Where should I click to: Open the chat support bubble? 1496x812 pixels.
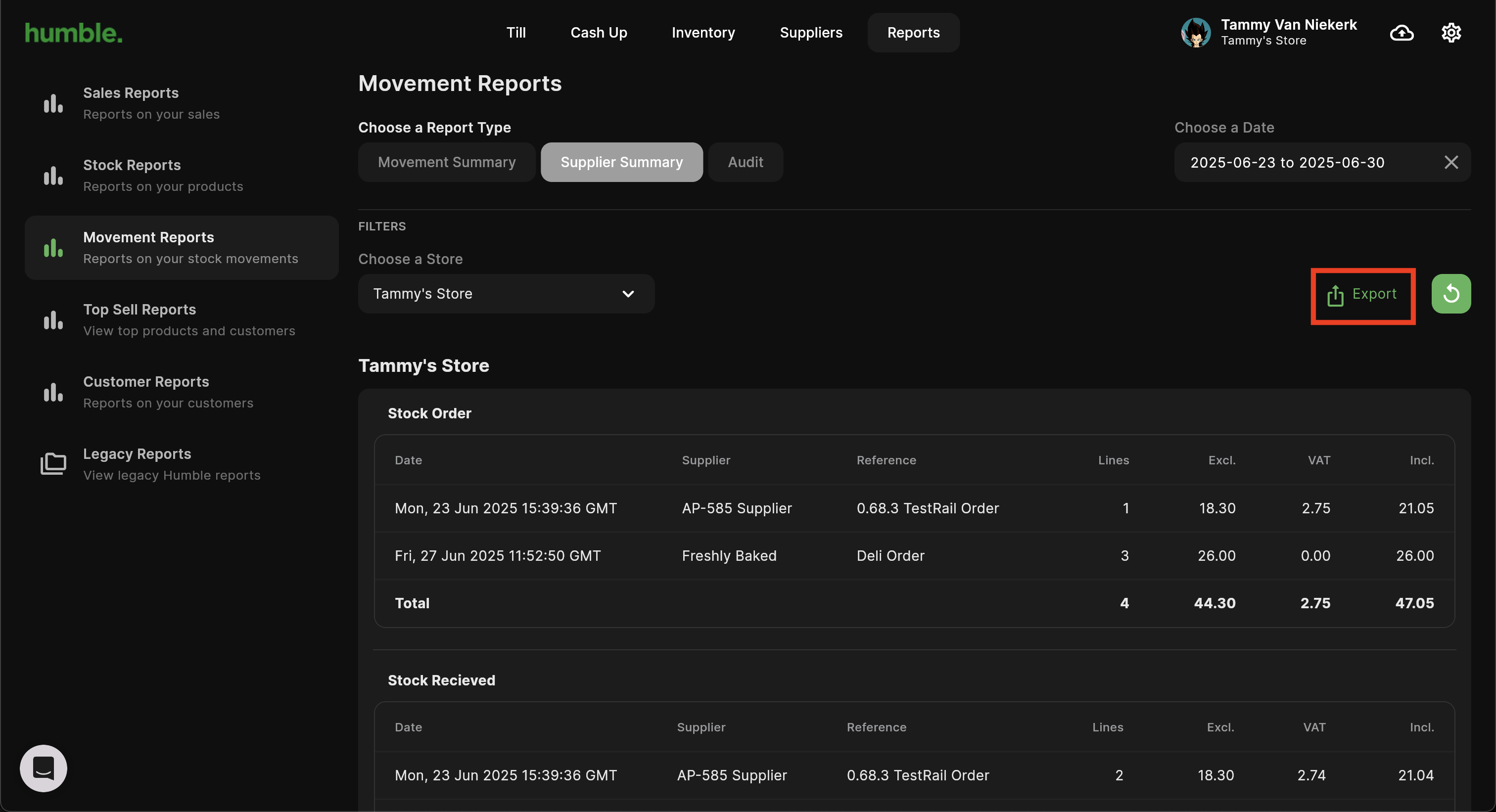click(44, 768)
